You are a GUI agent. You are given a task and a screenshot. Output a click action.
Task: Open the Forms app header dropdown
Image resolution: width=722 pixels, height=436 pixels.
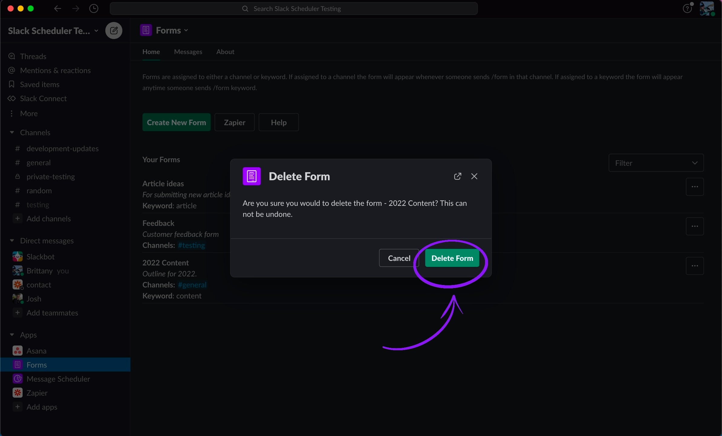172,30
